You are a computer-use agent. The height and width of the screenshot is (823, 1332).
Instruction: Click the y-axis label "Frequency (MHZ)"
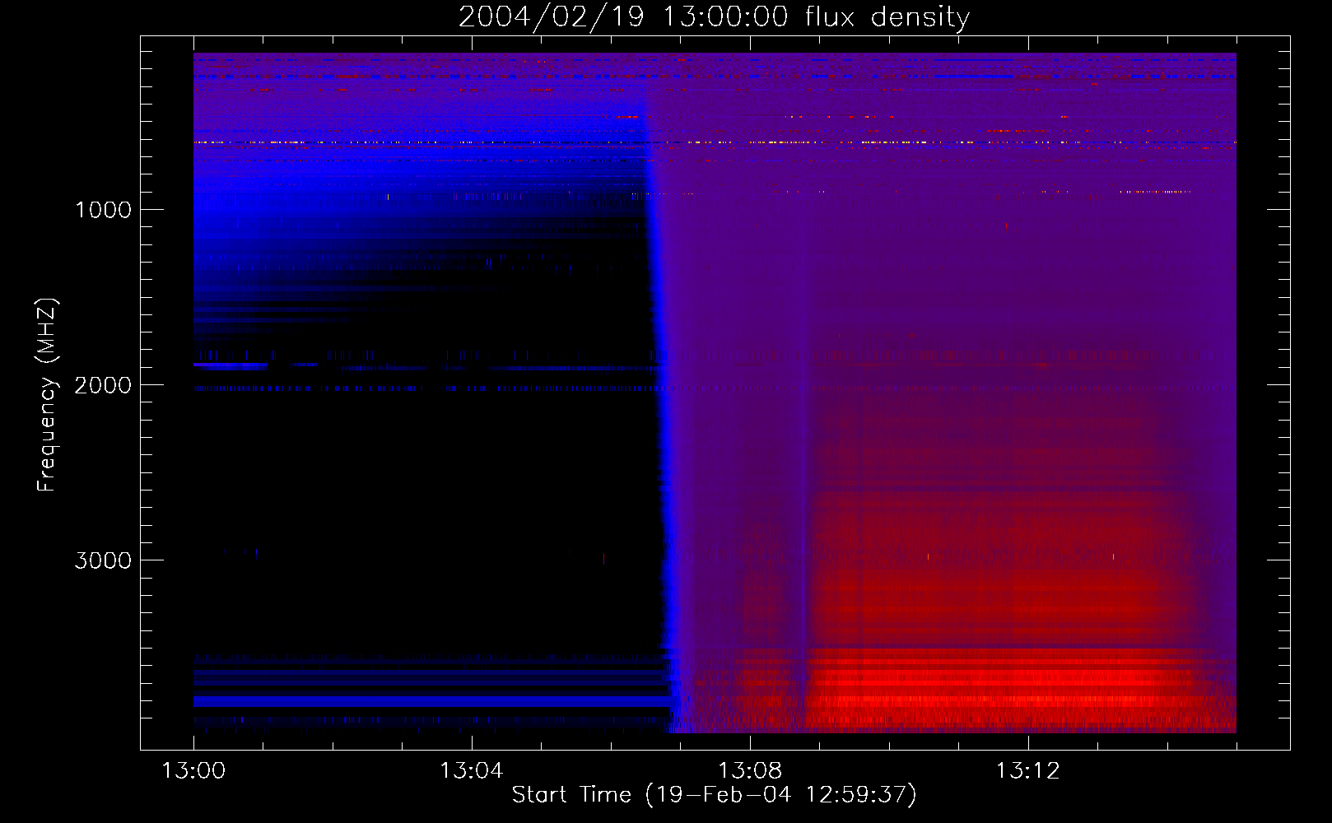[47, 395]
